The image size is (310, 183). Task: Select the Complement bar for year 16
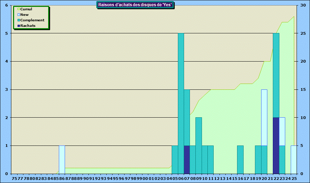point(240,160)
